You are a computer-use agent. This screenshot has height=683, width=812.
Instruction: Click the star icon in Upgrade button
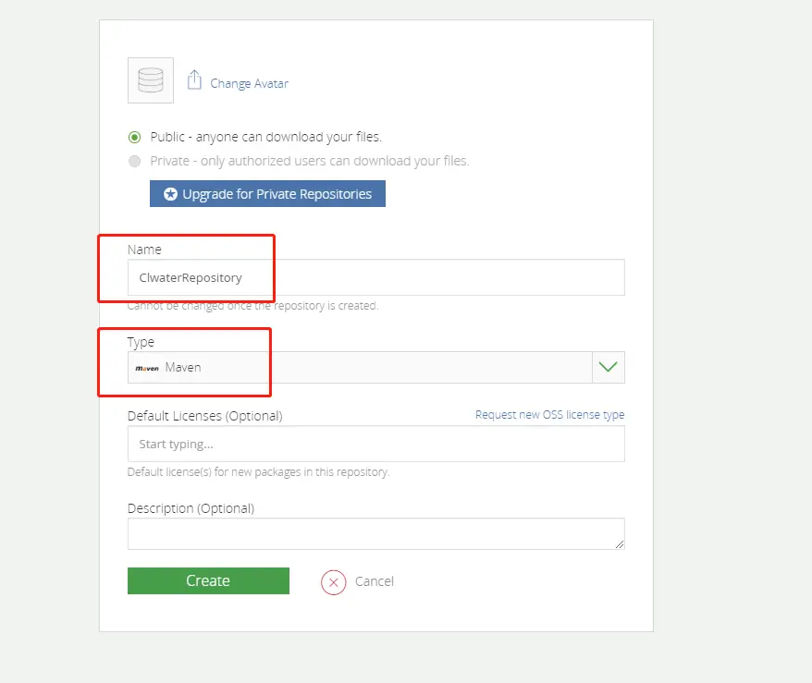[x=170, y=194]
